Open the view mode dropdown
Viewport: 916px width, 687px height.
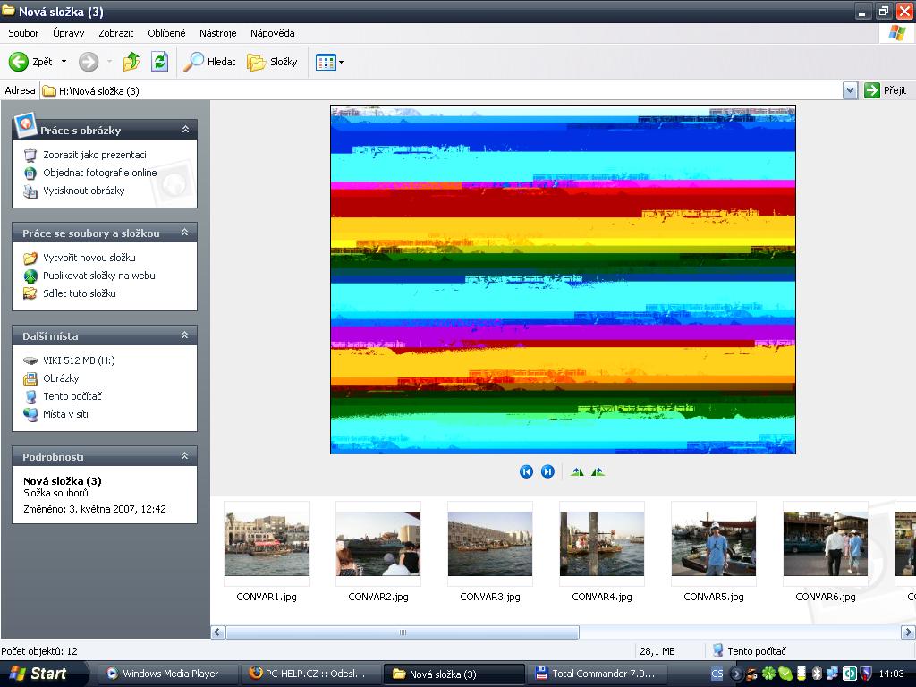[329, 62]
